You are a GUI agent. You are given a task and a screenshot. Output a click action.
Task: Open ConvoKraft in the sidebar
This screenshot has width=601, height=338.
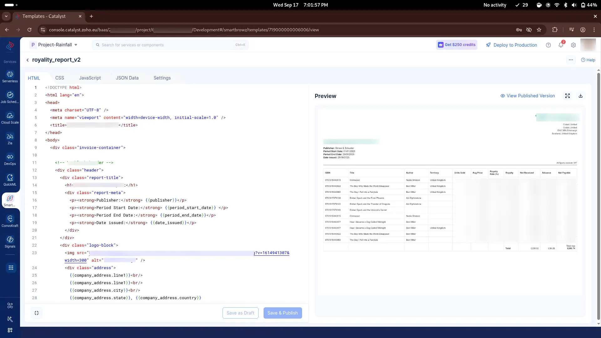(10, 221)
